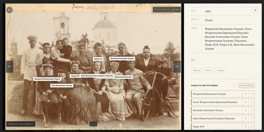This screenshot has width=264, height=132.
Task: Click the 'Люди на фотографии' heading
Action: pyautogui.click(x=204, y=86)
